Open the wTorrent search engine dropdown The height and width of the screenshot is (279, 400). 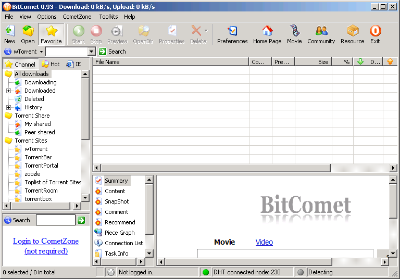(x=41, y=52)
